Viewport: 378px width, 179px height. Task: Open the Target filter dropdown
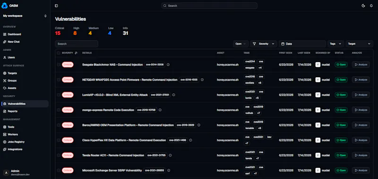[359, 44]
